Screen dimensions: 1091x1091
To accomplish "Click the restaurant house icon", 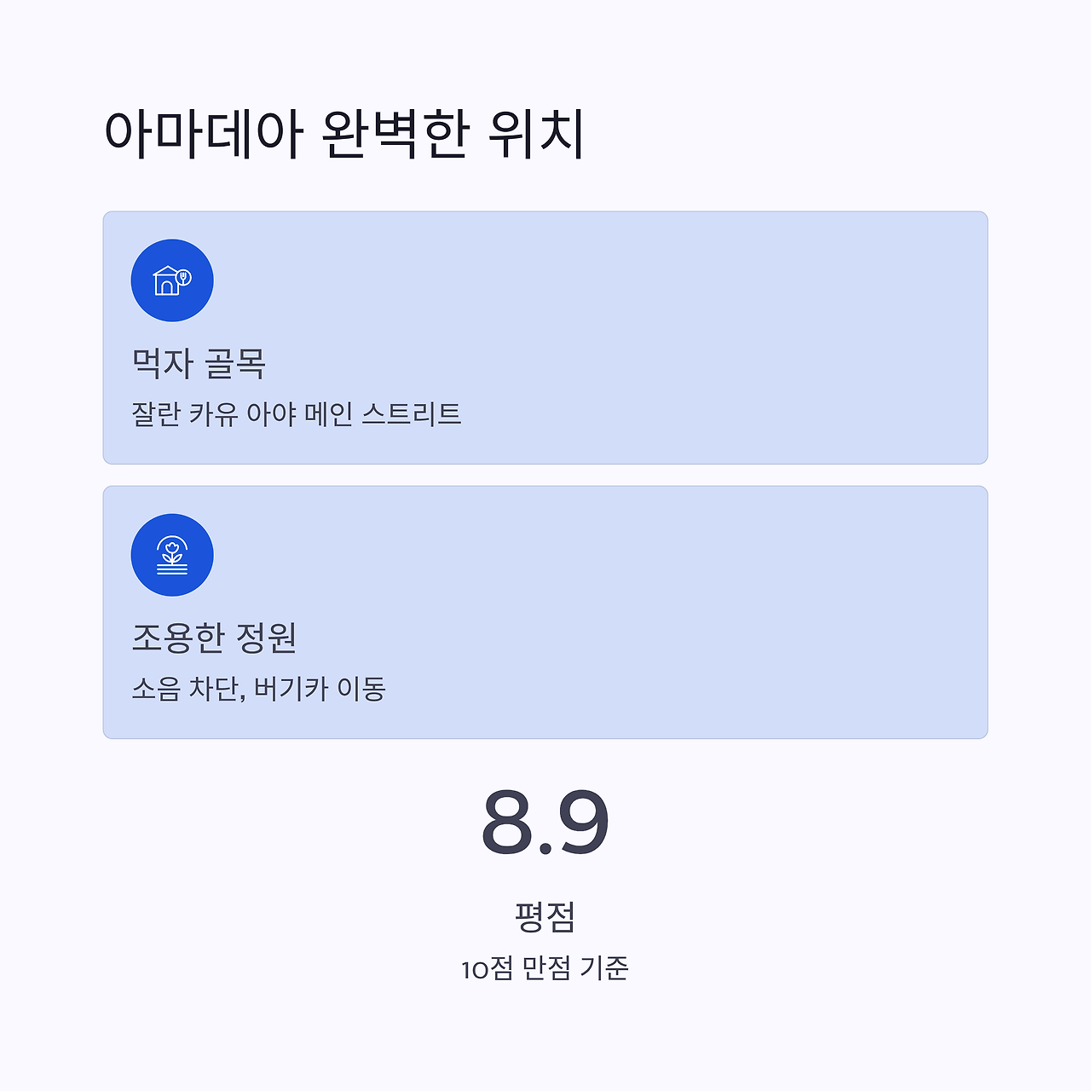I will pyautogui.click(x=172, y=280).
